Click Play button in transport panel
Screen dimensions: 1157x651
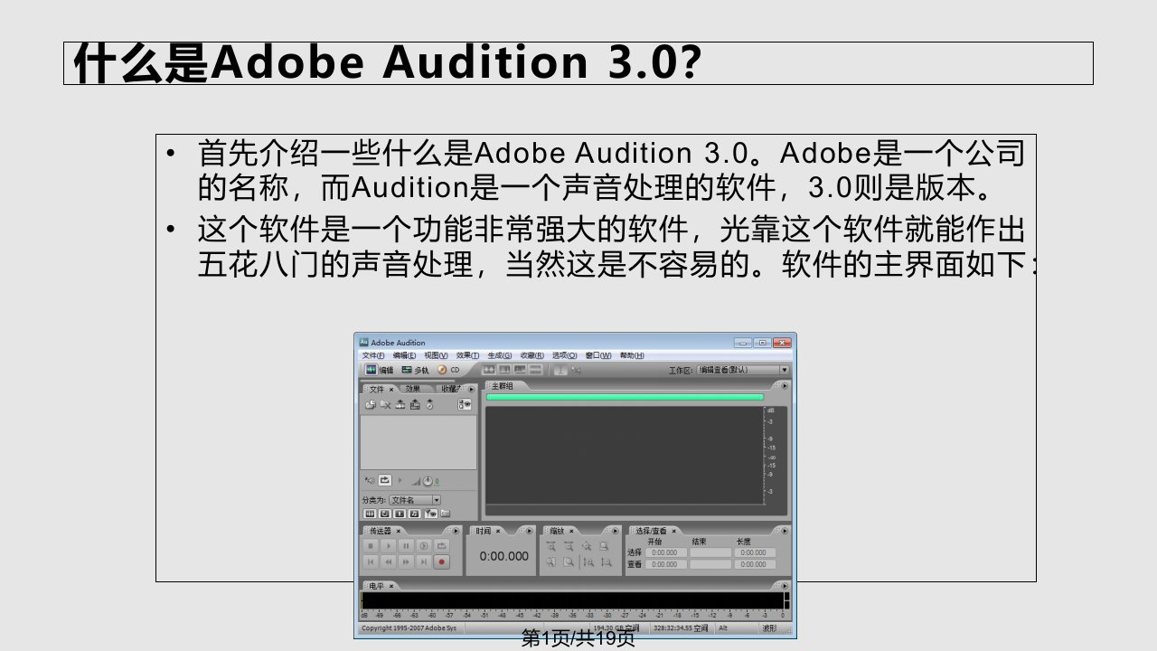point(388,546)
